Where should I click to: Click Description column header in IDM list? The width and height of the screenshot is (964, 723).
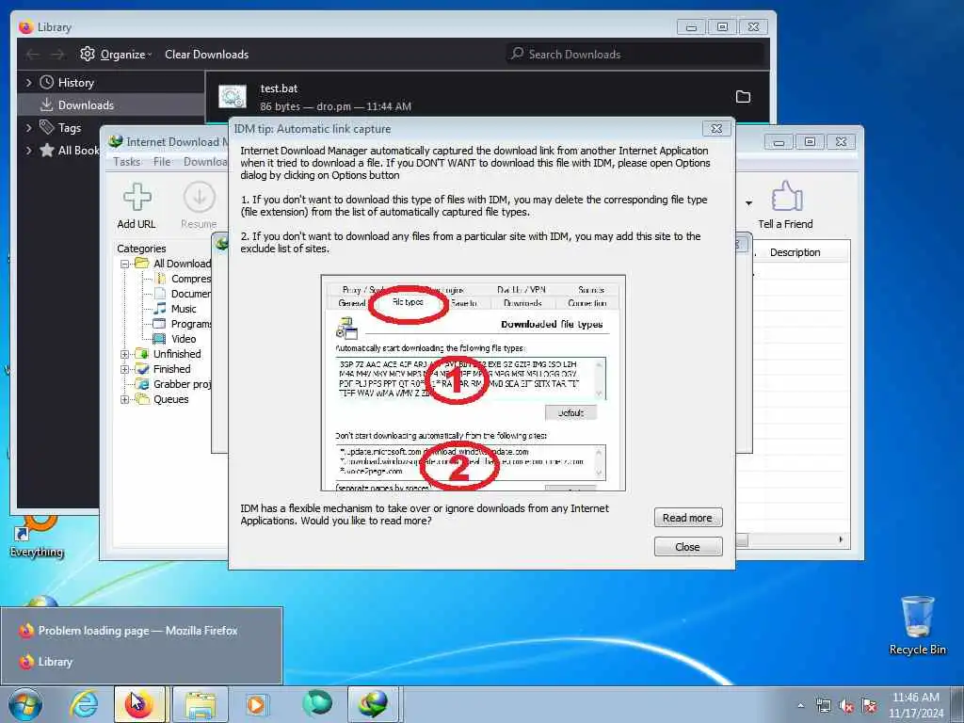[795, 252]
